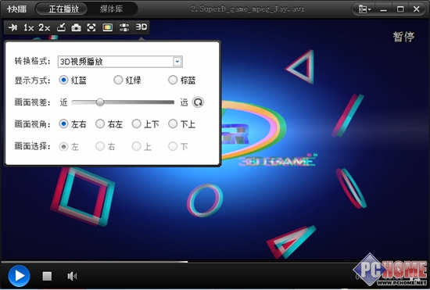The width and height of the screenshot is (430, 290).
Task: Open the 转换格式 dropdown list
Action: (x=177, y=62)
